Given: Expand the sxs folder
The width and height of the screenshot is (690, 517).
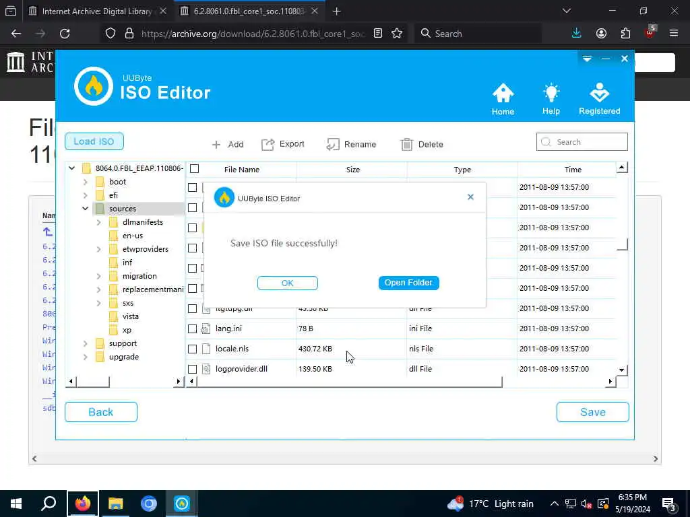Looking at the screenshot, I should pos(98,304).
